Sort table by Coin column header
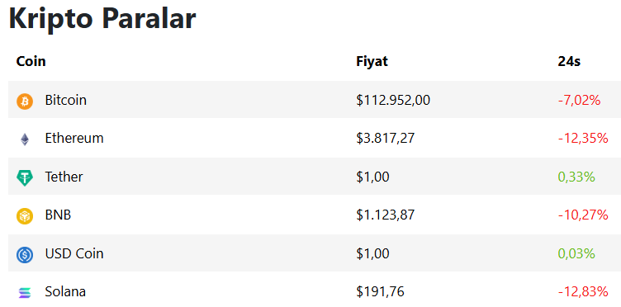 (31, 61)
